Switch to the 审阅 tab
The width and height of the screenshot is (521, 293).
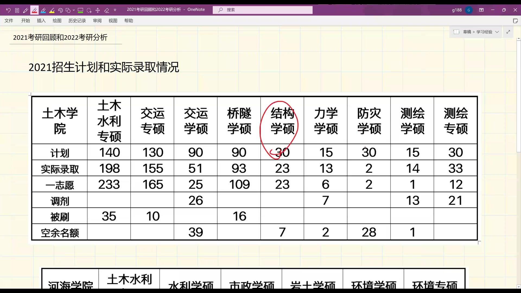97,21
